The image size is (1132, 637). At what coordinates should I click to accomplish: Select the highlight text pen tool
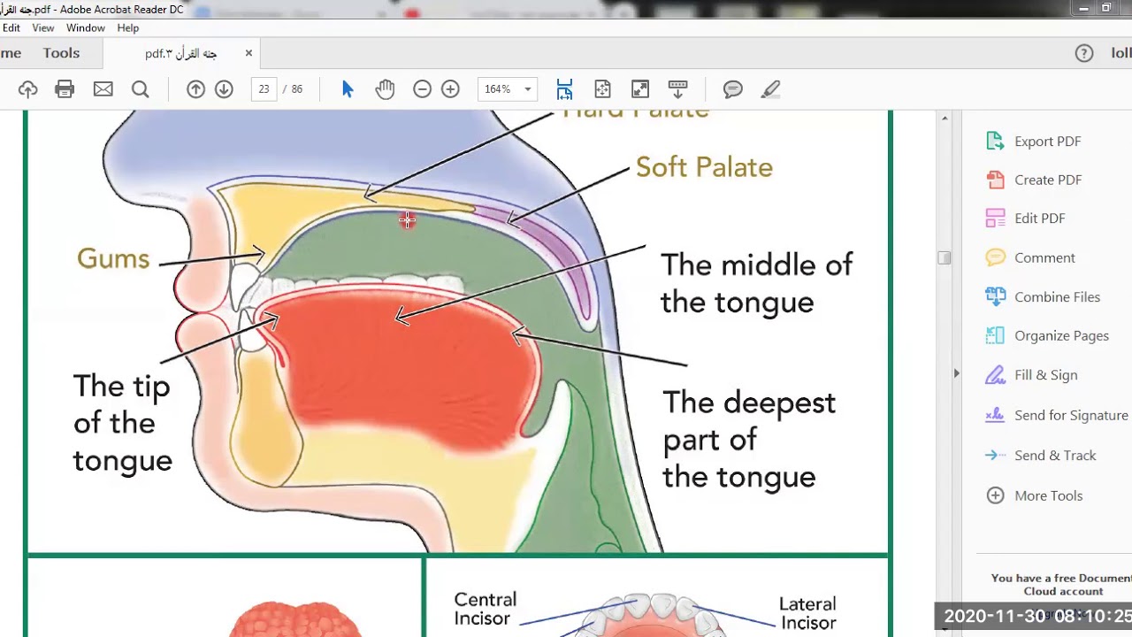click(x=770, y=89)
